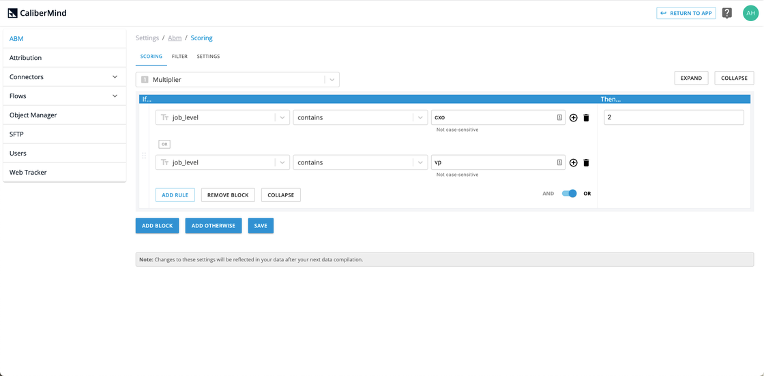This screenshot has width=764, height=376.
Task: Click the top-right Expand button
Action: [691, 78]
